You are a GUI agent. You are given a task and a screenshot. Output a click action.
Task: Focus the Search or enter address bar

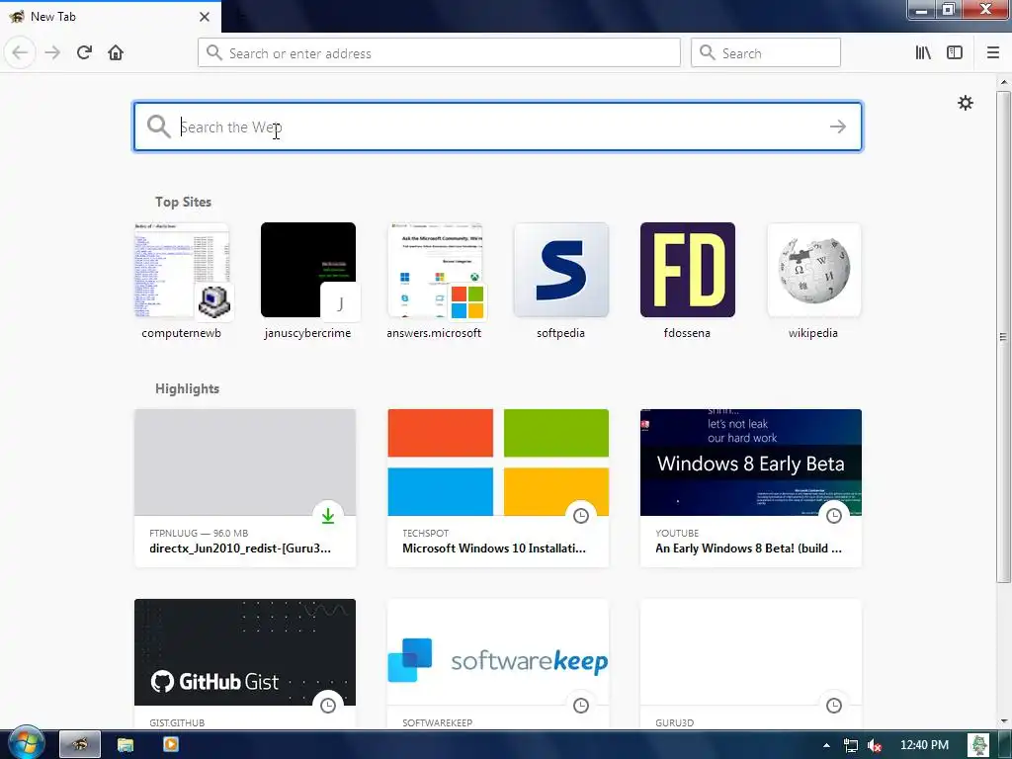coord(439,52)
